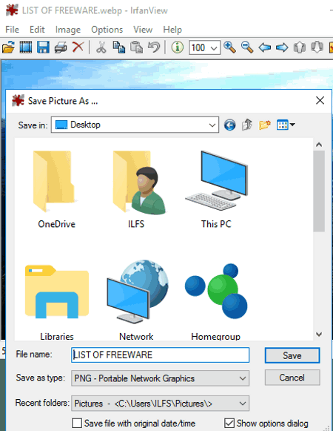Viewport: 333px width, 431px height.
Task: Click the Save button
Action: (292, 355)
